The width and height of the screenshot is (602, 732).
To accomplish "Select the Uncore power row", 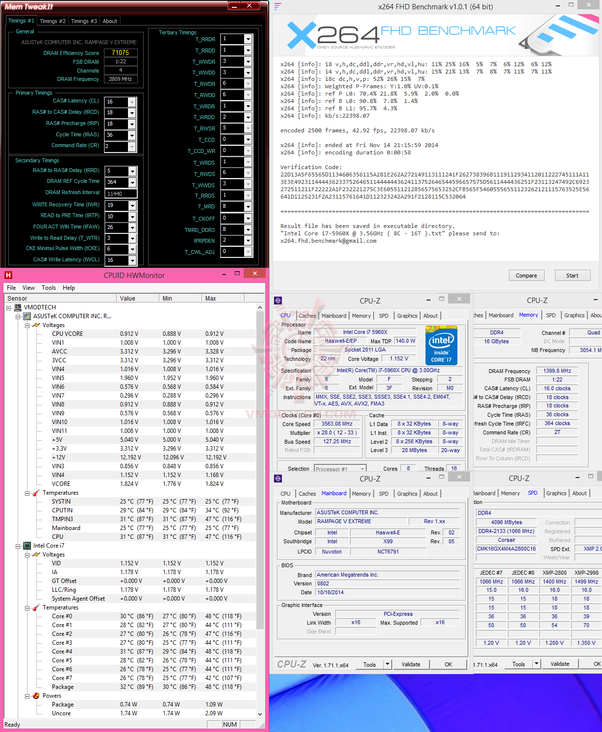I will [130, 713].
